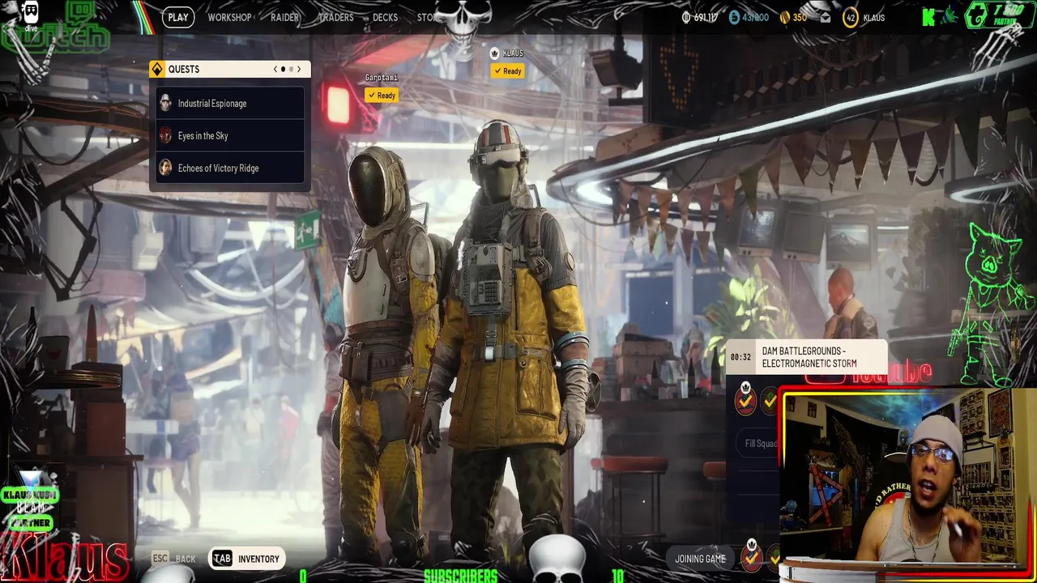Open the mail envelope icon
Viewport: 1037px width, 583px height.
825,18
